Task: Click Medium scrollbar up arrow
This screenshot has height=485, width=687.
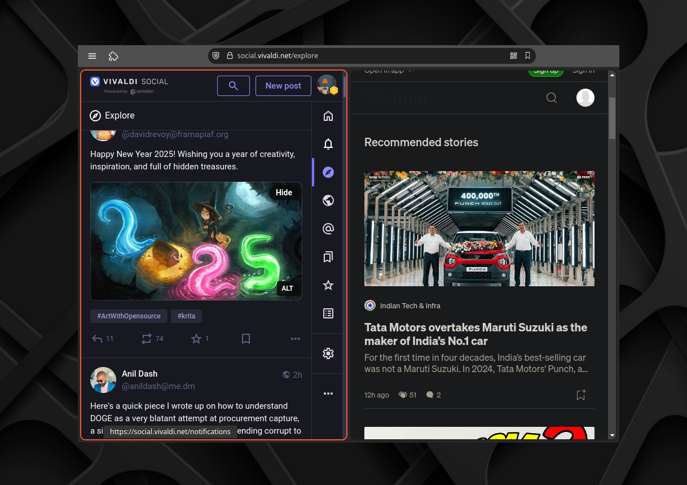Action: (612, 74)
